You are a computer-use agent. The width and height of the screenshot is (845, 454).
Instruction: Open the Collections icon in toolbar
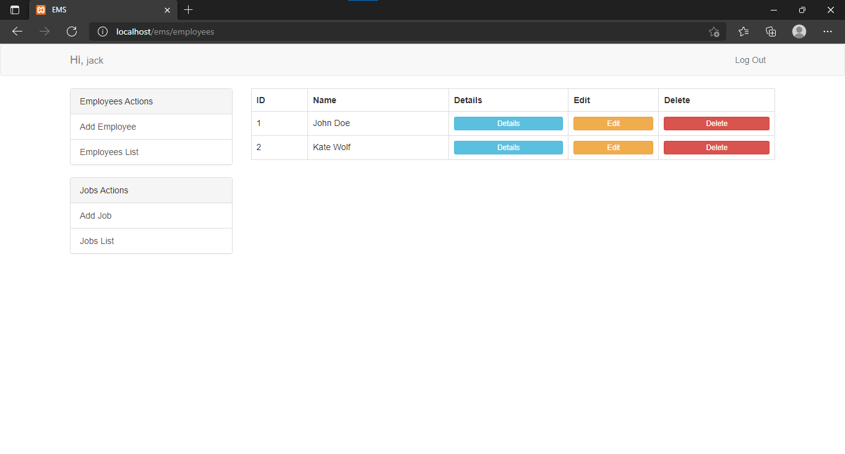click(771, 32)
